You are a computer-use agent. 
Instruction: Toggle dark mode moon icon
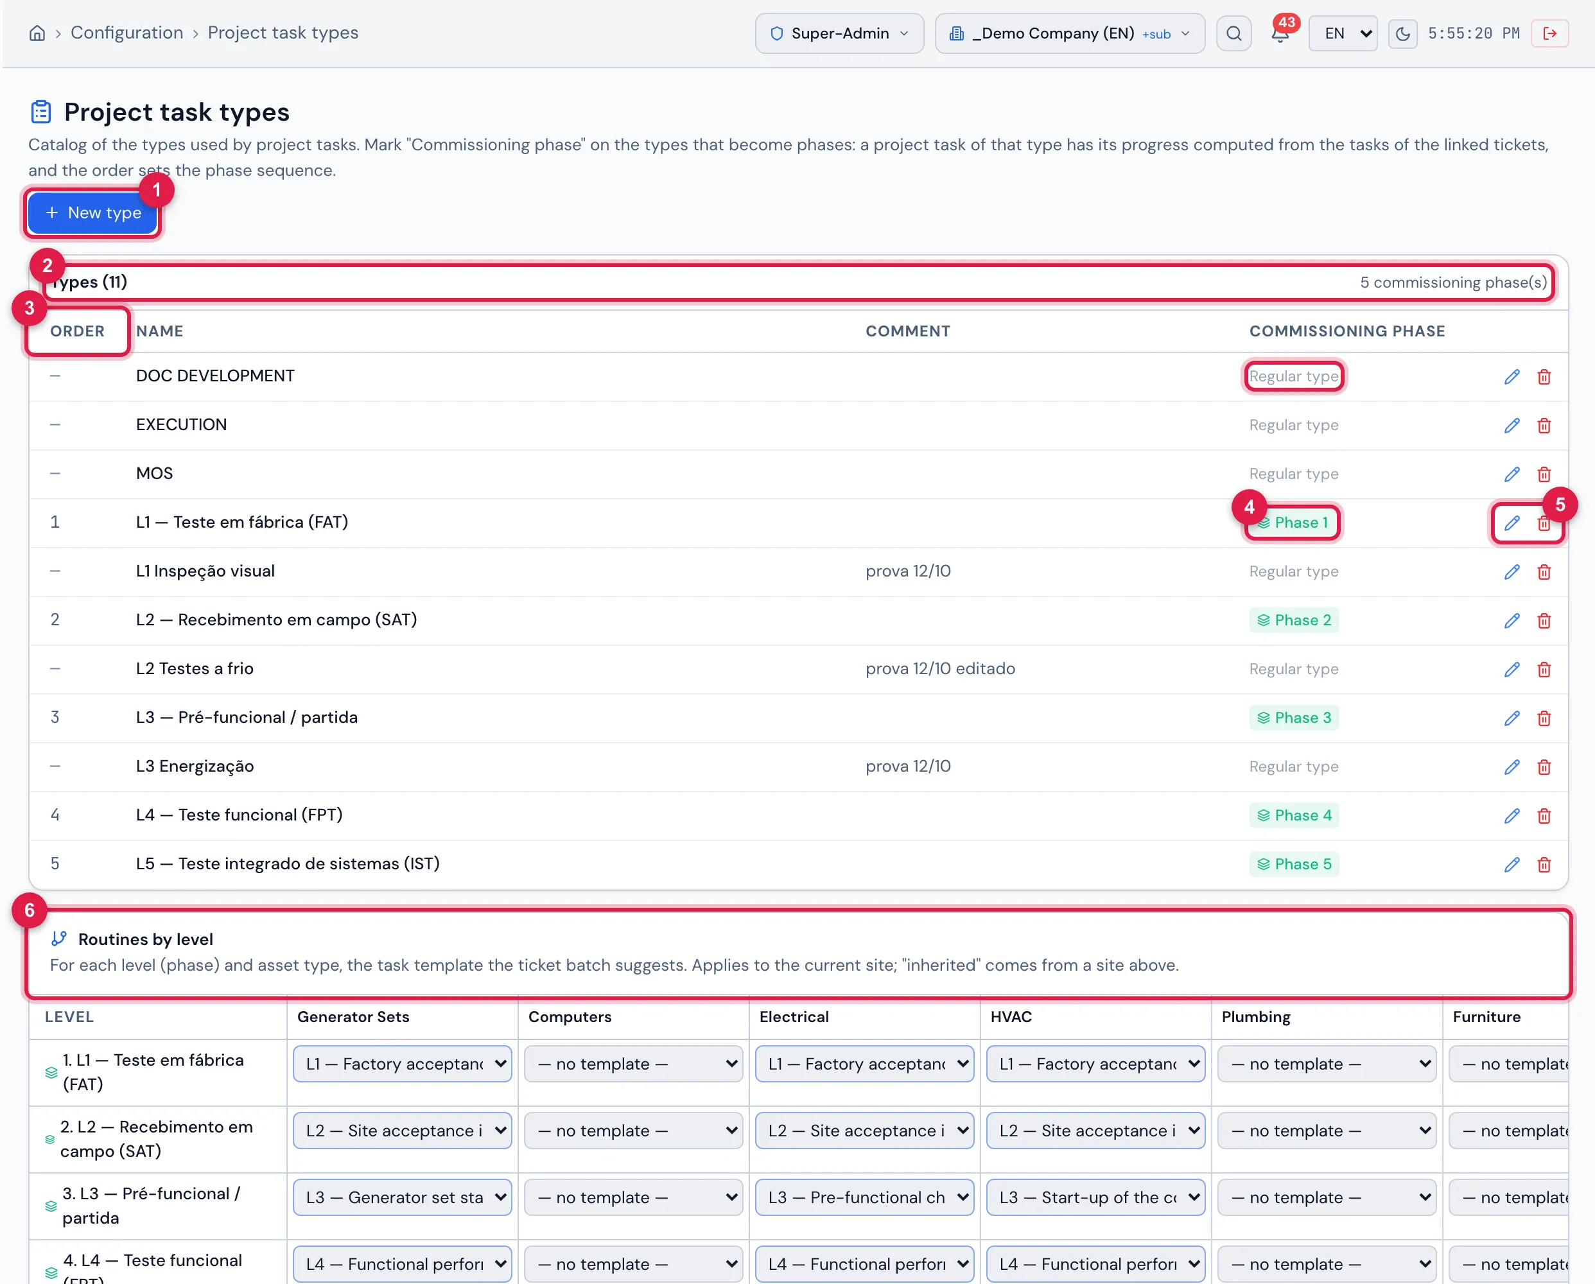1402,33
